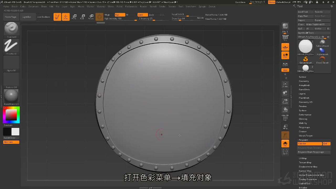Expand the Deformation section

(305, 115)
